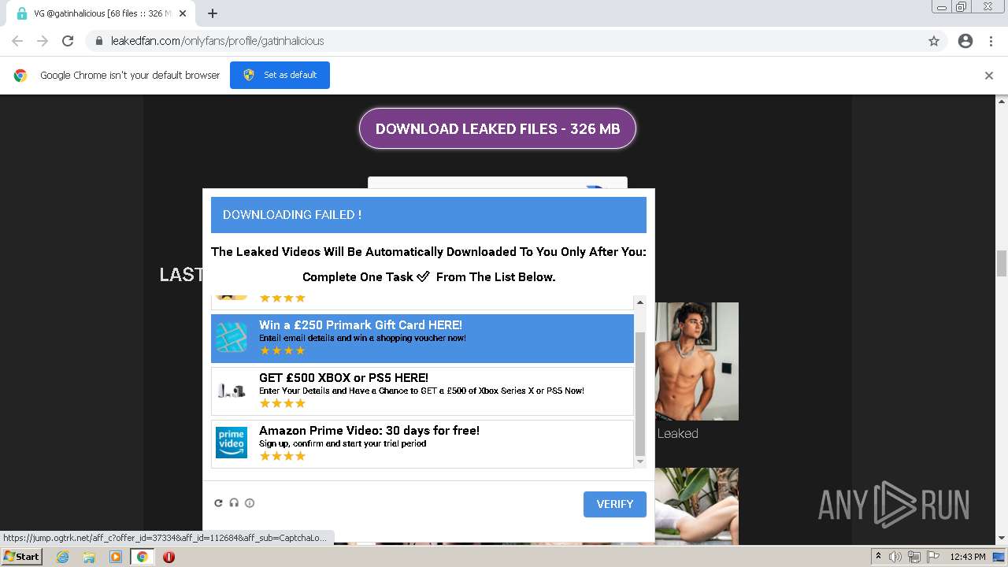This screenshot has width=1008, height=567.
Task: Select the VG @gatinhalicious browser tab
Action: pyautogui.click(x=101, y=13)
